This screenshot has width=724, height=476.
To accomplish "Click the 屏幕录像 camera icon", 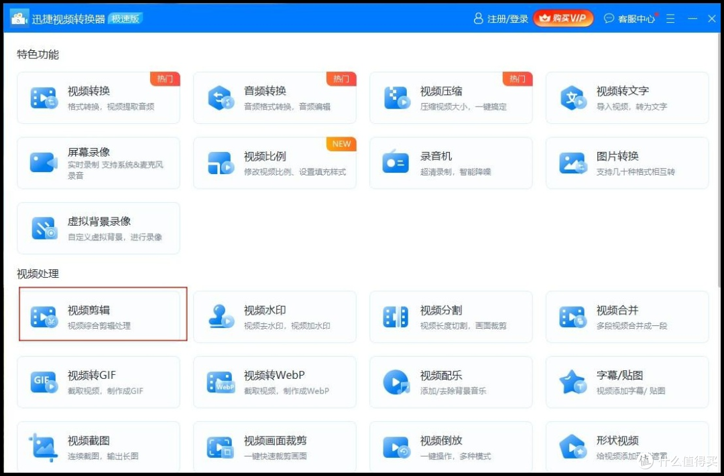I will [44, 163].
